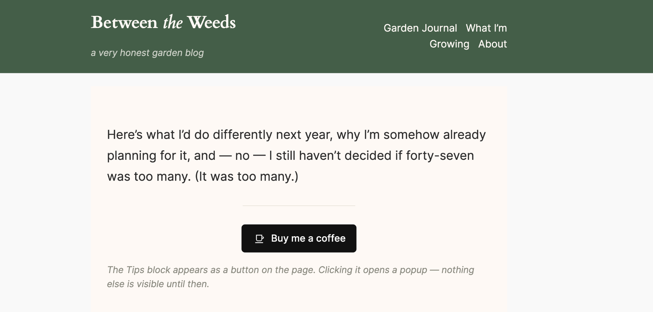Open the Garden Journal page
Screen dimensions: 653x312
420,28
